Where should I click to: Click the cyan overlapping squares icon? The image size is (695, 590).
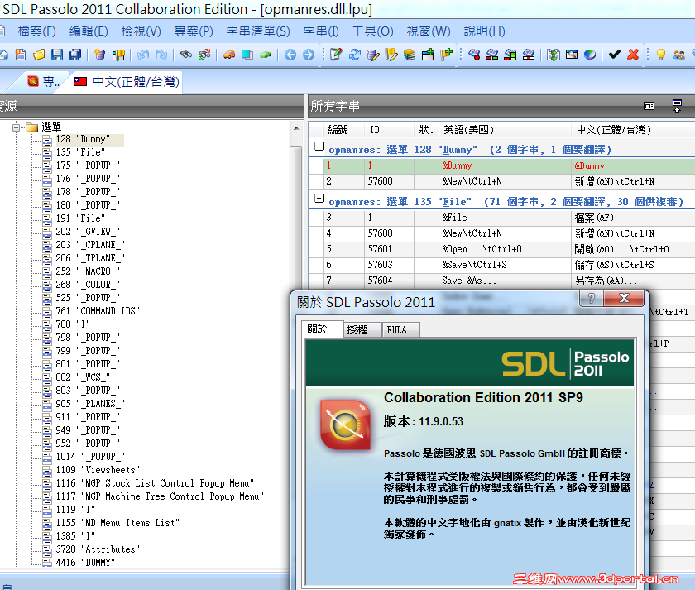[x=247, y=55]
